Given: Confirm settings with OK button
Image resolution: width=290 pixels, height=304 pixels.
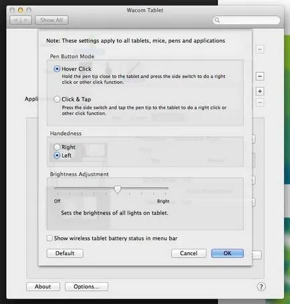Looking at the screenshot, I should (x=227, y=253).
